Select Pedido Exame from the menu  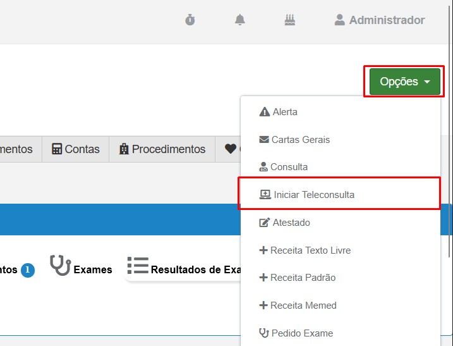pyautogui.click(x=301, y=333)
